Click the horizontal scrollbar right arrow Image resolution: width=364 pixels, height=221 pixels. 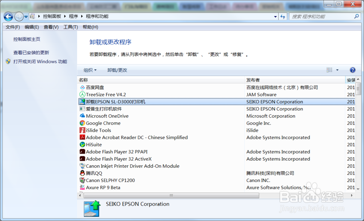click(352, 196)
